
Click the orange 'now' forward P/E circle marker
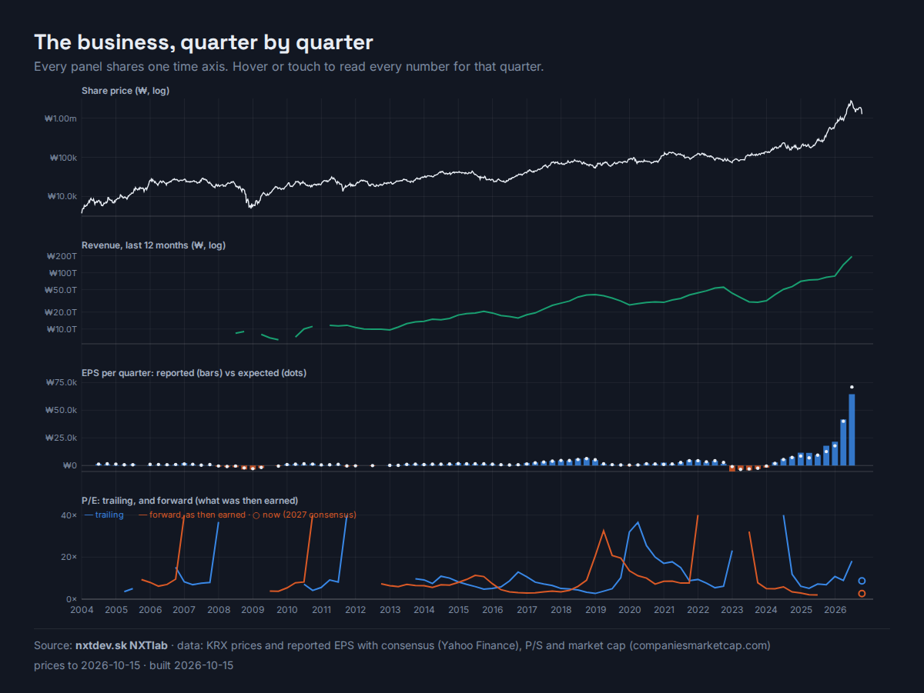click(x=862, y=594)
